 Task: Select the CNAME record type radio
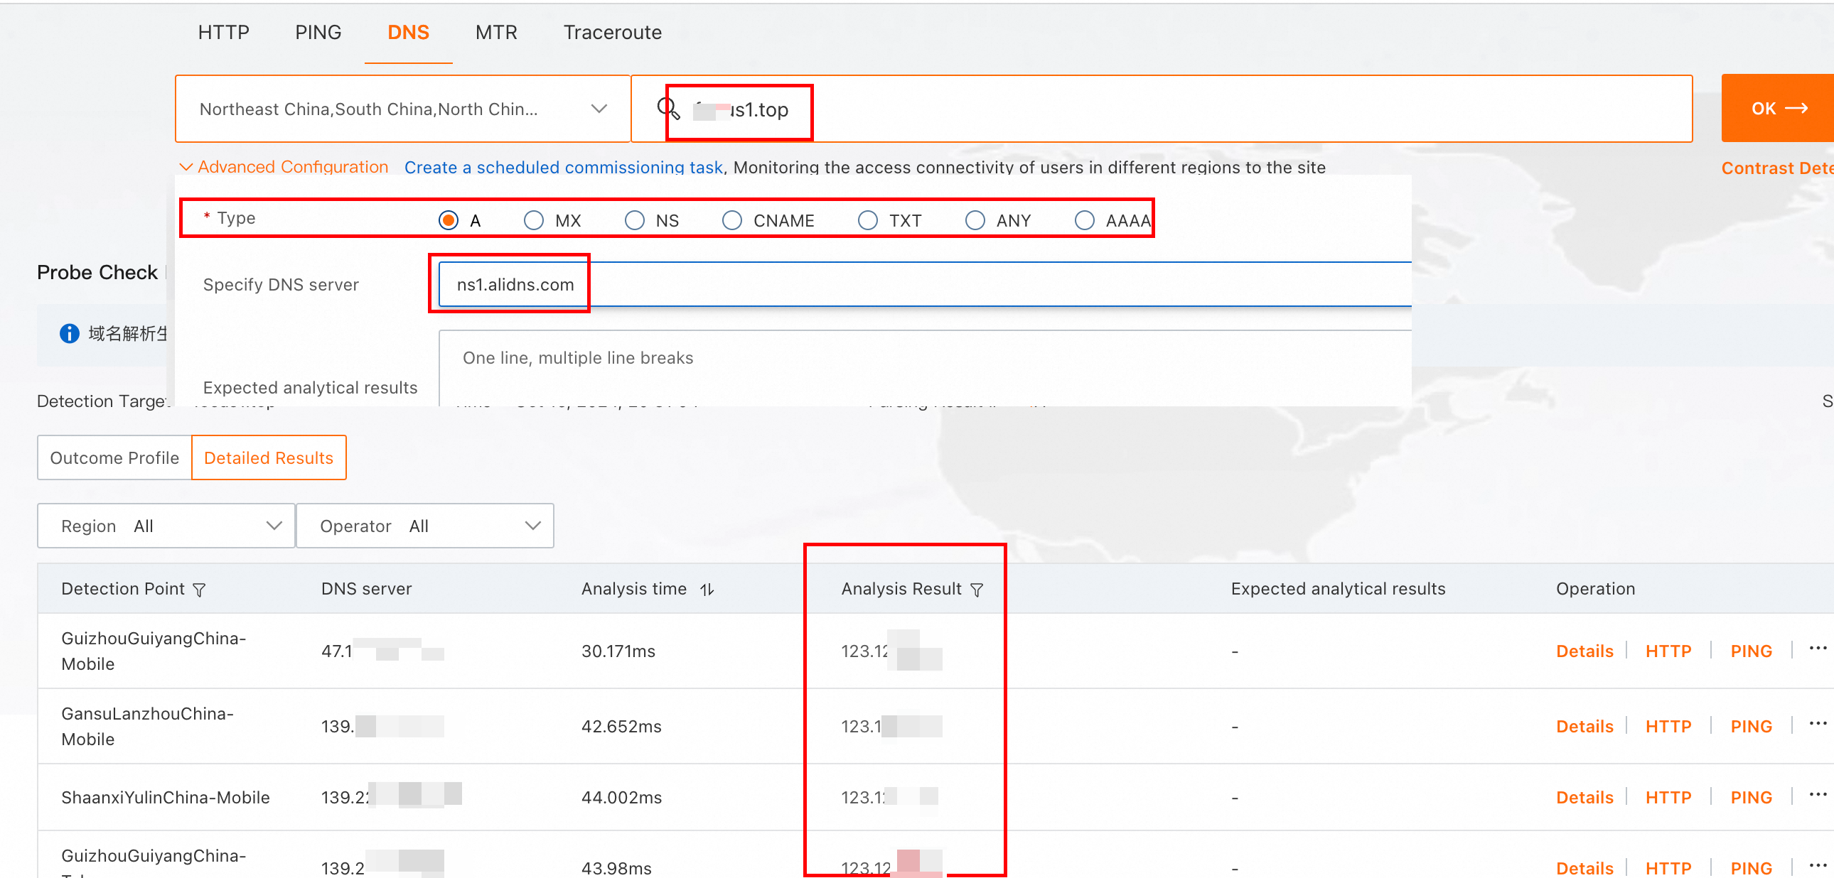click(x=731, y=221)
